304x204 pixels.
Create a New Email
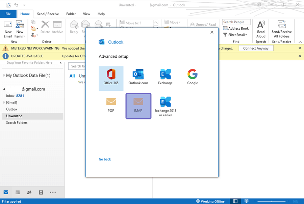tap(8, 29)
